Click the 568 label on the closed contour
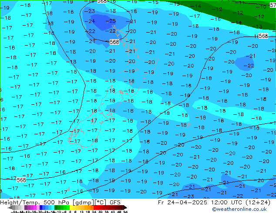This screenshot has width=276, height=213. point(114,42)
